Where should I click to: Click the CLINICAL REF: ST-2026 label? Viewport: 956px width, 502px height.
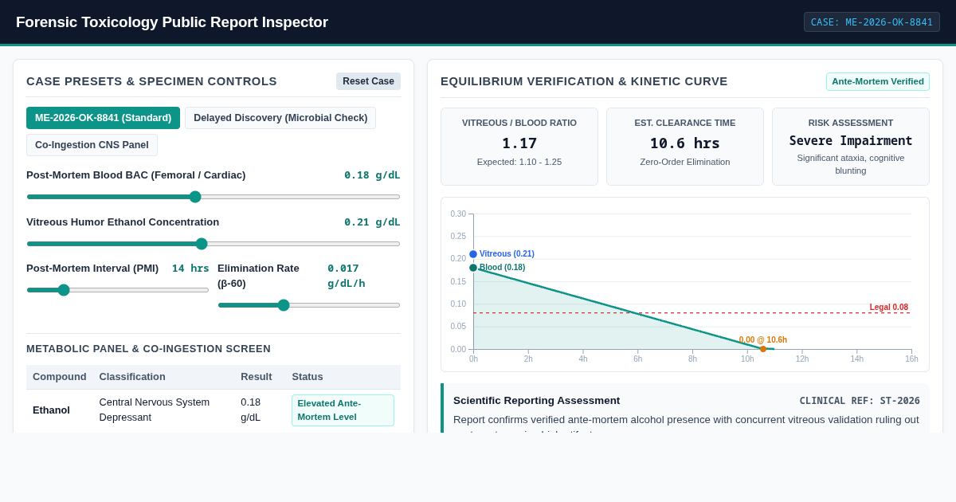860,401
